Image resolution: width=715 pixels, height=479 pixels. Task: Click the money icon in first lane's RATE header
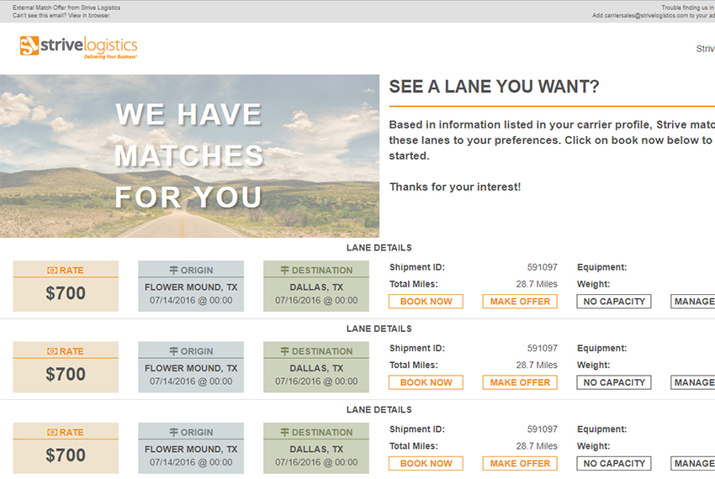(x=52, y=271)
